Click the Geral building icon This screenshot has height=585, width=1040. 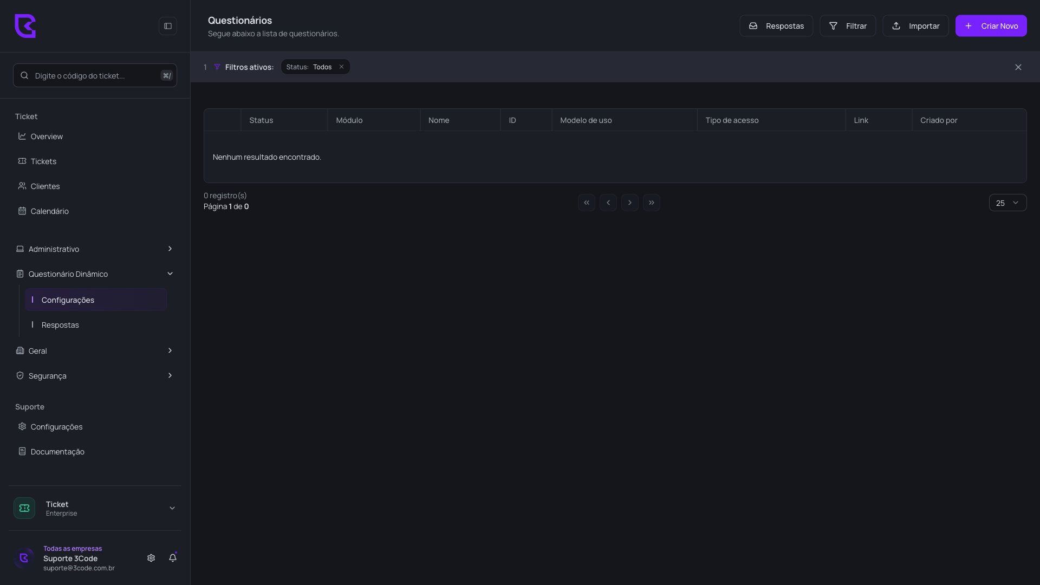point(20,350)
